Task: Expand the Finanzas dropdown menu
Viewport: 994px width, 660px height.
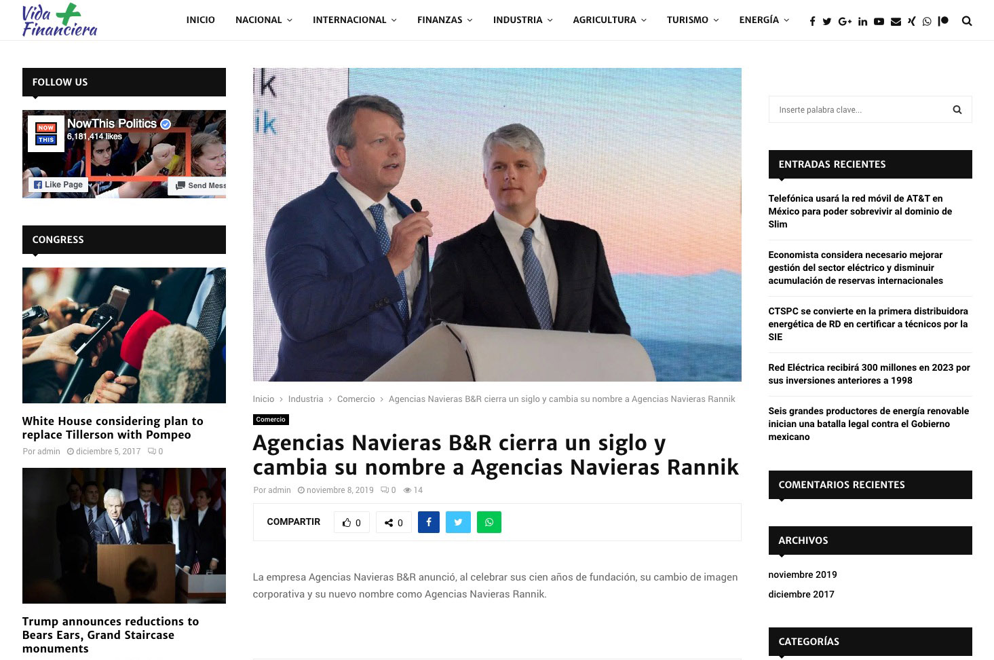Action: (x=444, y=20)
